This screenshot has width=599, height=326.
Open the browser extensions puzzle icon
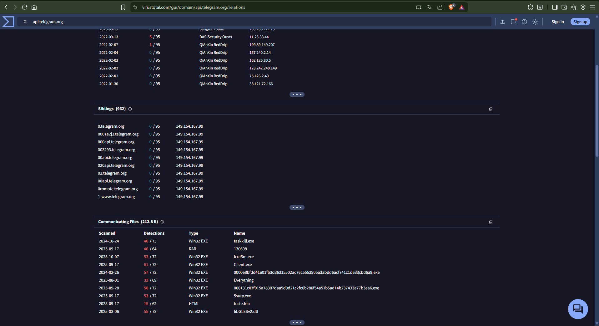(531, 7)
